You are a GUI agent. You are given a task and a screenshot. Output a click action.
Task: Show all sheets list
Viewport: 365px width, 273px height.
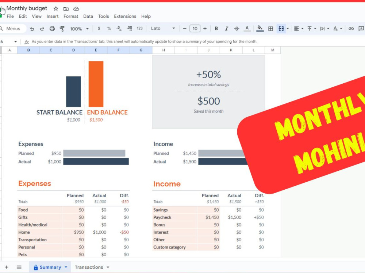pyautogui.click(x=19, y=267)
